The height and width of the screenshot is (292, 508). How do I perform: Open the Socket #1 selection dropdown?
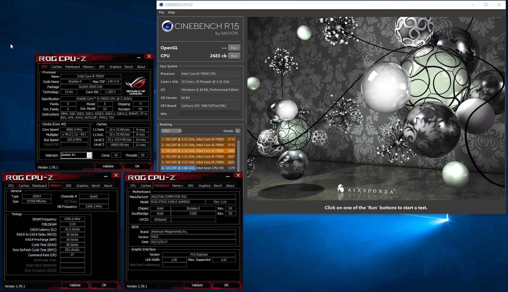point(89,155)
